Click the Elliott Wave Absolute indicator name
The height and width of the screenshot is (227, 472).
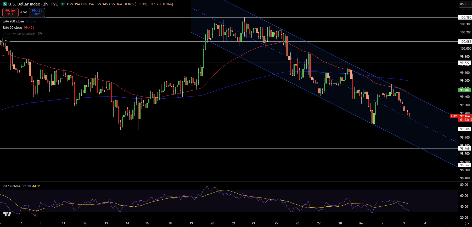click(19, 34)
